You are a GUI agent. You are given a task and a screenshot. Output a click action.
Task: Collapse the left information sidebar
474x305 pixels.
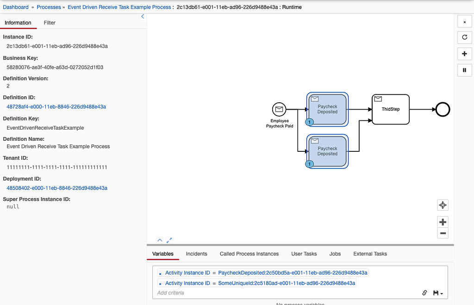click(x=143, y=17)
